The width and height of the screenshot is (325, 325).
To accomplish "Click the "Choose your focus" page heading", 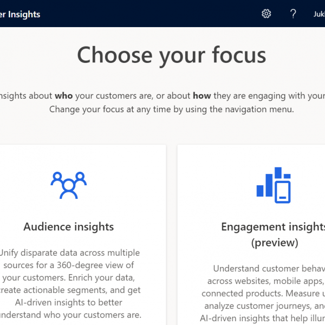I will [171, 55].
